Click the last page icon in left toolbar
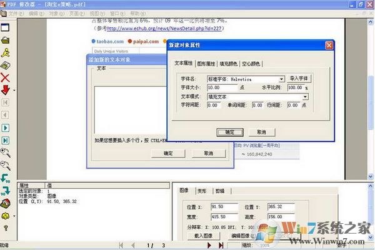Viewport: 375px width, 250px height. [x=5, y=140]
